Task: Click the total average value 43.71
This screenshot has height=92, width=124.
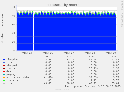Action: 93,83
